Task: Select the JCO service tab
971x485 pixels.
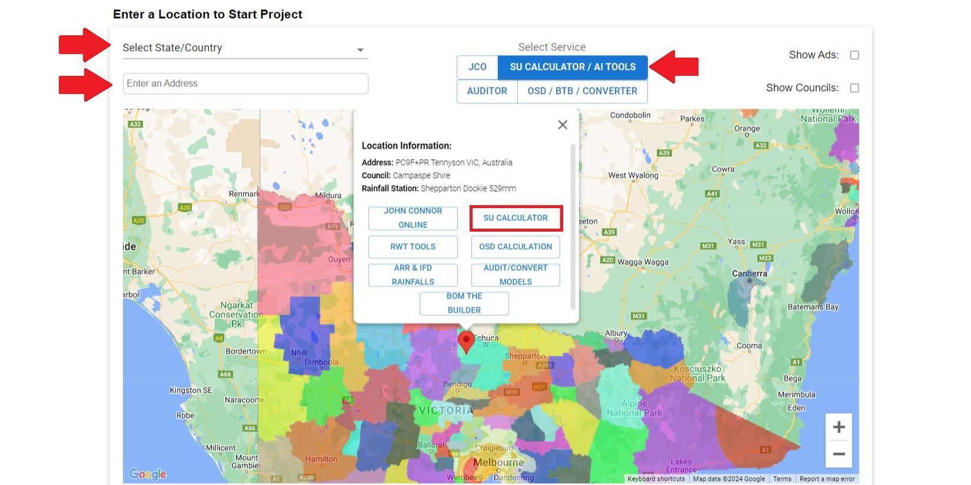Action: pos(477,67)
